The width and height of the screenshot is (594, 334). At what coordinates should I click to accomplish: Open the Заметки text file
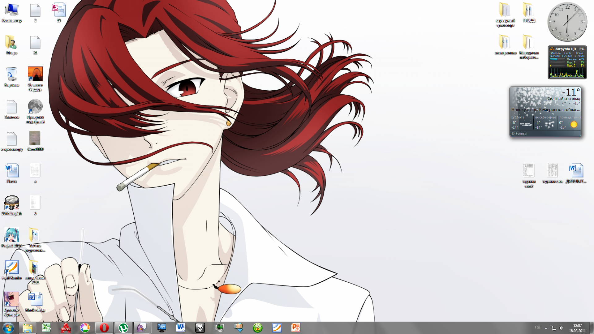(12, 109)
